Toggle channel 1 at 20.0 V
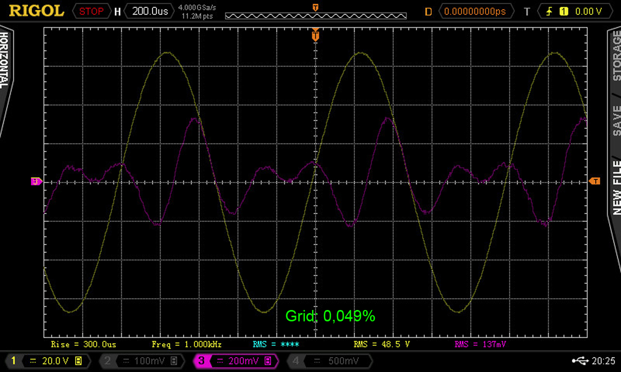The image size is (621, 372). coord(47,361)
